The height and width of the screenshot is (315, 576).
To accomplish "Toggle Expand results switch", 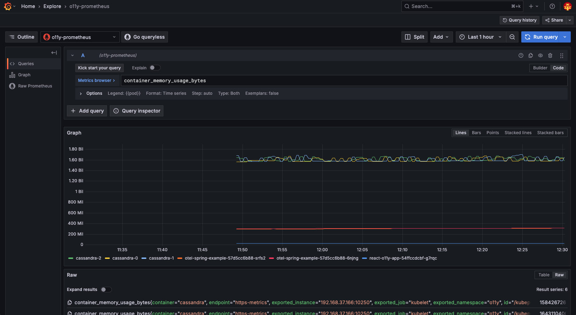I will point(106,290).
